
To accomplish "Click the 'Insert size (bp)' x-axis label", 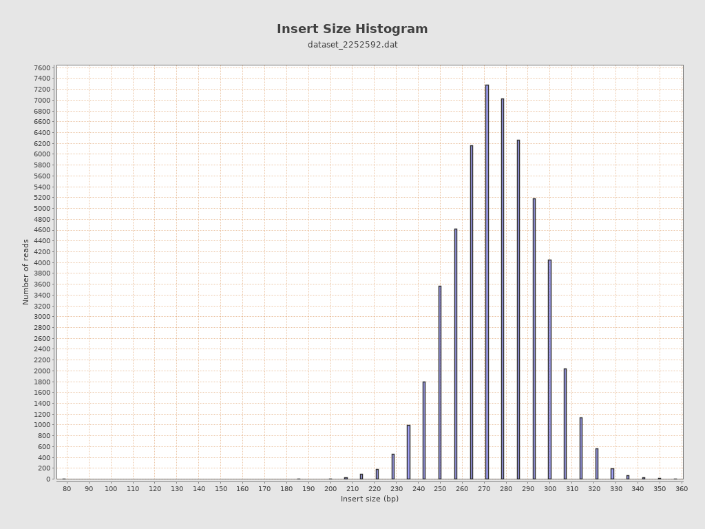I will point(369,499).
